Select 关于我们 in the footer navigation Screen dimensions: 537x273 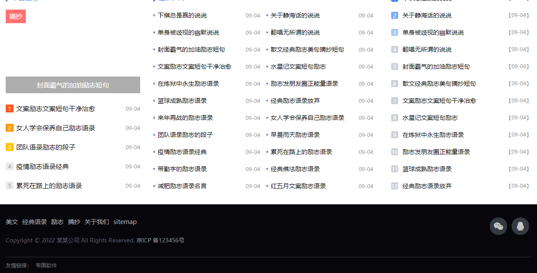(97, 222)
